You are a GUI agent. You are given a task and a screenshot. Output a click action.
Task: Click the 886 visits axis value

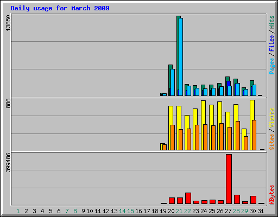pos(8,103)
